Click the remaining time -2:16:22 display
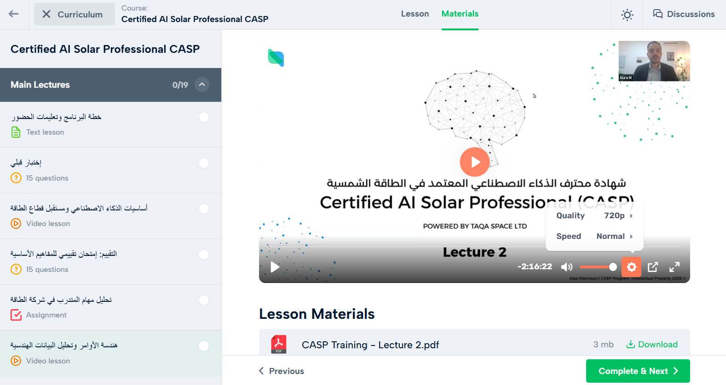Viewport: 726px width, 385px height. point(535,266)
